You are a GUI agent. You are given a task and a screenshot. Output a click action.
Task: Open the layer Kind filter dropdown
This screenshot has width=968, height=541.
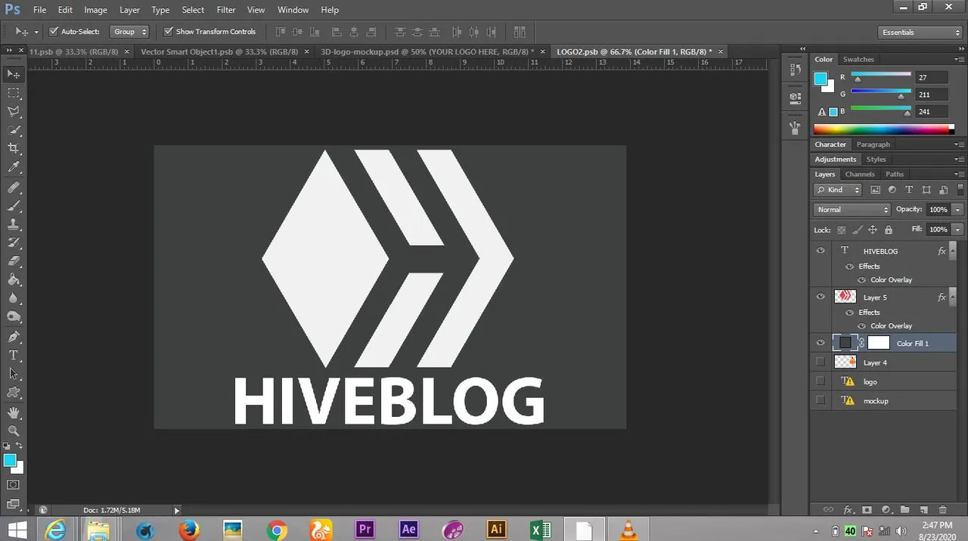click(838, 190)
